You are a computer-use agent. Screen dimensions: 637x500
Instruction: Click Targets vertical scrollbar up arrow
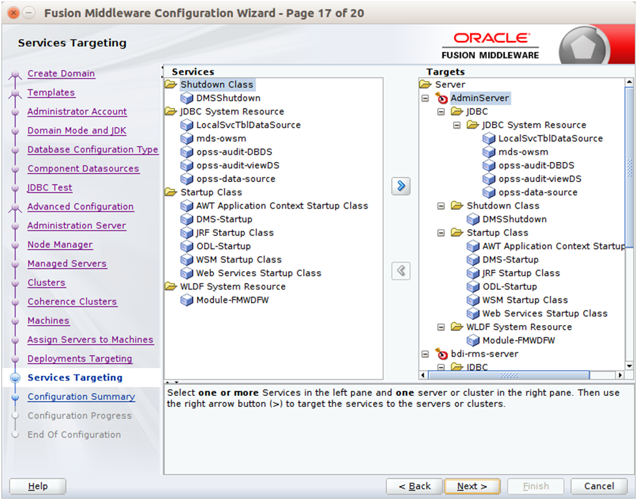(629, 83)
